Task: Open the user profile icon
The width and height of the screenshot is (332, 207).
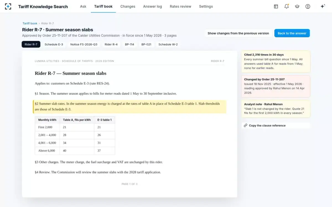Action: 308,6
